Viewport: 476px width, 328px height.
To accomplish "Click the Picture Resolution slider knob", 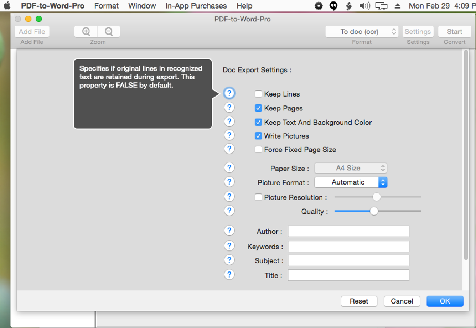I will 377,197.
